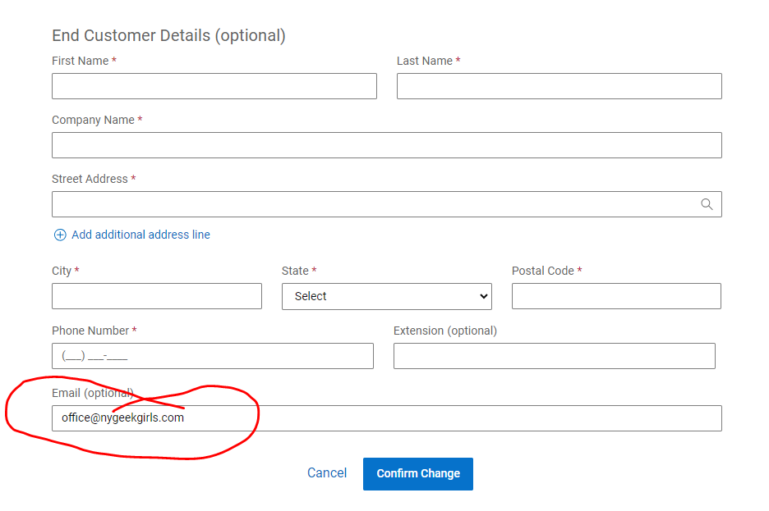Click the Phone Number label text
The width and height of the screenshot is (769, 511).
90,331
